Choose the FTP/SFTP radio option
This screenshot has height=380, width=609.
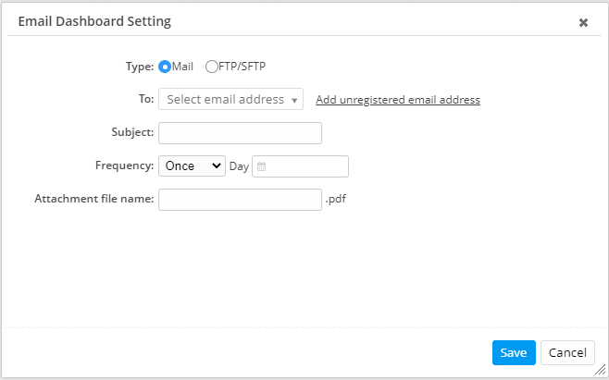pyautogui.click(x=212, y=67)
